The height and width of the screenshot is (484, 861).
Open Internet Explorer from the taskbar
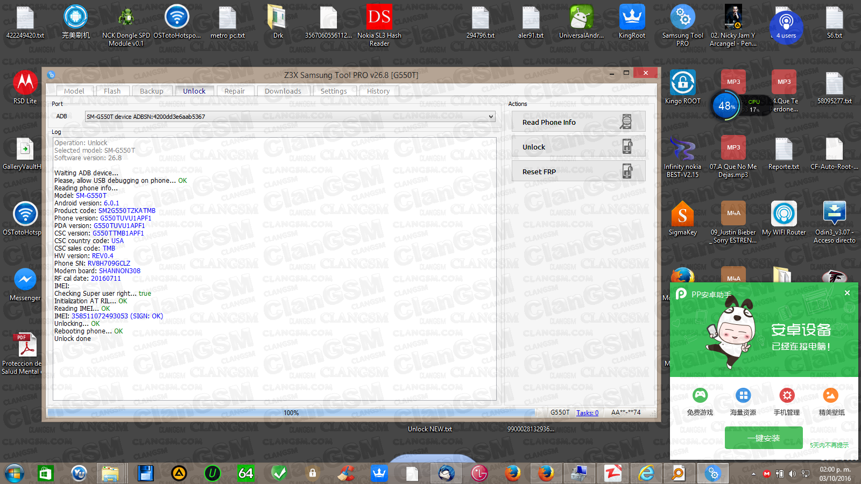tap(646, 473)
